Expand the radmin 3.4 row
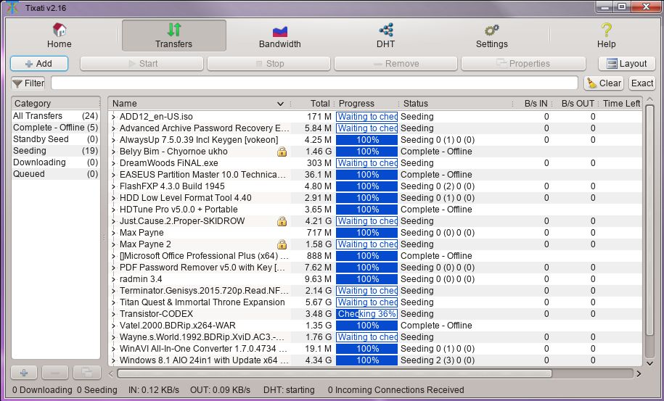664x401 pixels. [113, 279]
